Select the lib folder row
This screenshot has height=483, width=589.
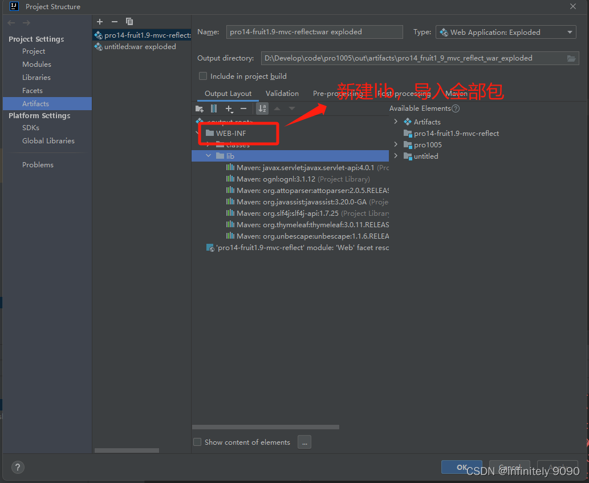pyautogui.click(x=290, y=156)
